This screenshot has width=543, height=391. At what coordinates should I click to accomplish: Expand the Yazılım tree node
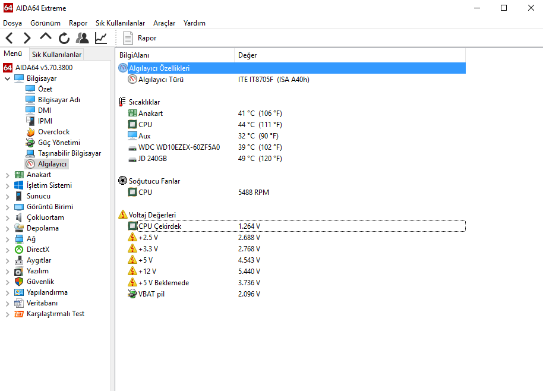click(x=7, y=272)
